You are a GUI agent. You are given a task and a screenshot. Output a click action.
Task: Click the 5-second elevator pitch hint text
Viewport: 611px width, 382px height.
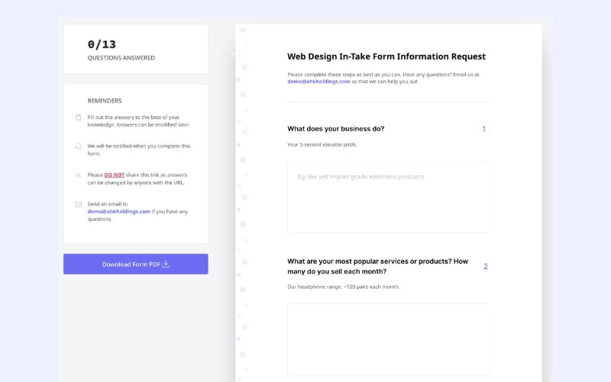pos(322,144)
